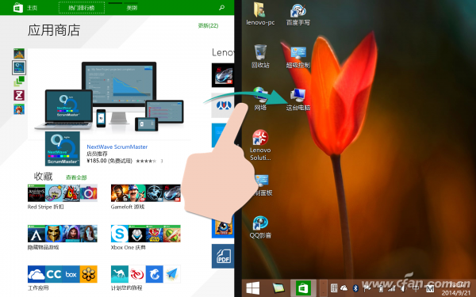Viewport: 476px width, 297px height.
Task: Open the 回收站 recycle bin desktop icon
Action: pyautogui.click(x=260, y=55)
